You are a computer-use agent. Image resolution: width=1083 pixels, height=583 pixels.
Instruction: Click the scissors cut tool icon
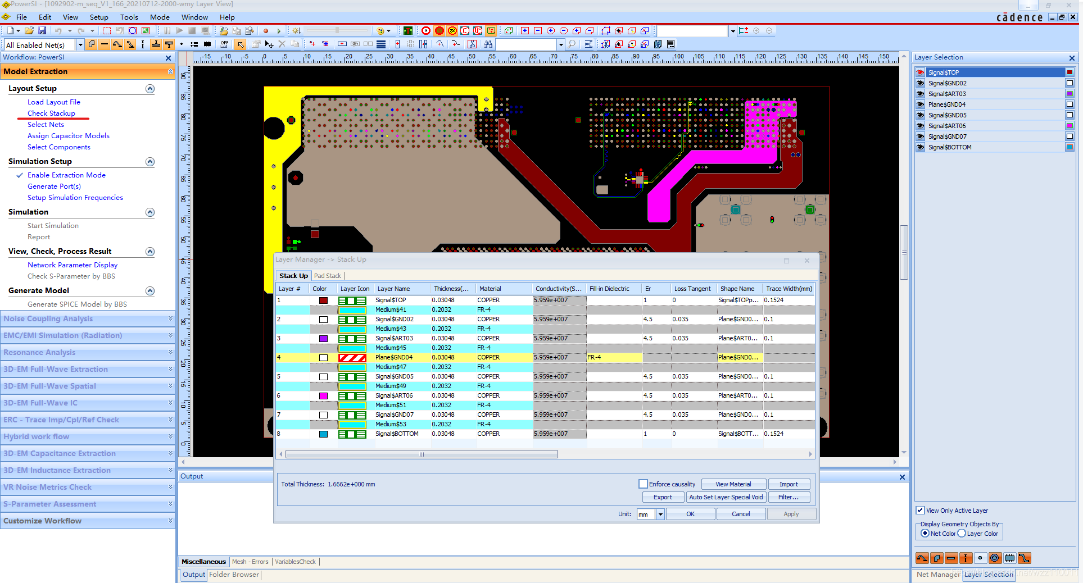point(472,44)
